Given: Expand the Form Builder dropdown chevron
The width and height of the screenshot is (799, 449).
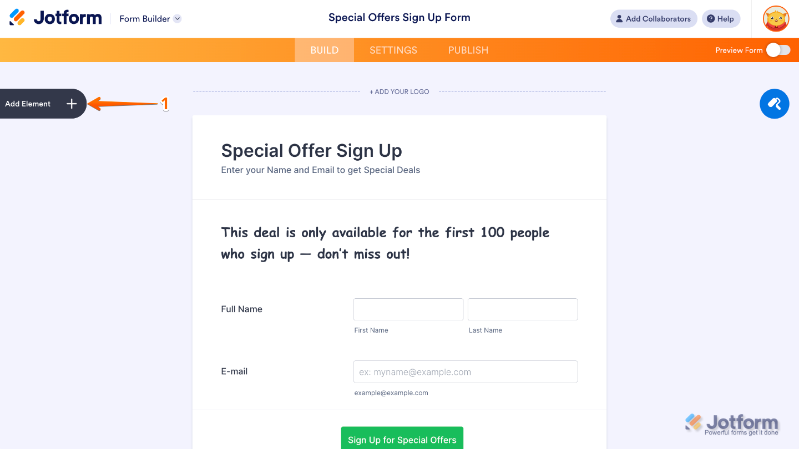Looking at the screenshot, I should click(177, 18).
